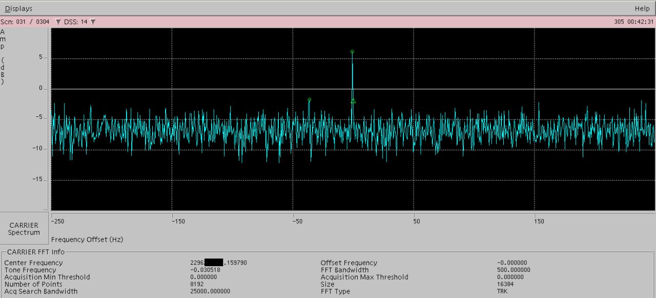This screenshot has height=298, width=656.
Task: Click the green circle marker on the tallest peak
Action: [352, 52]
